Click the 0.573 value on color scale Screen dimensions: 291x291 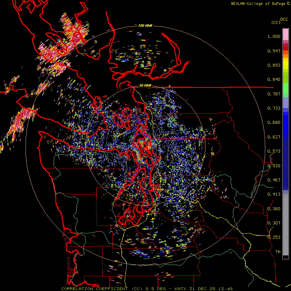coord(274,151)
